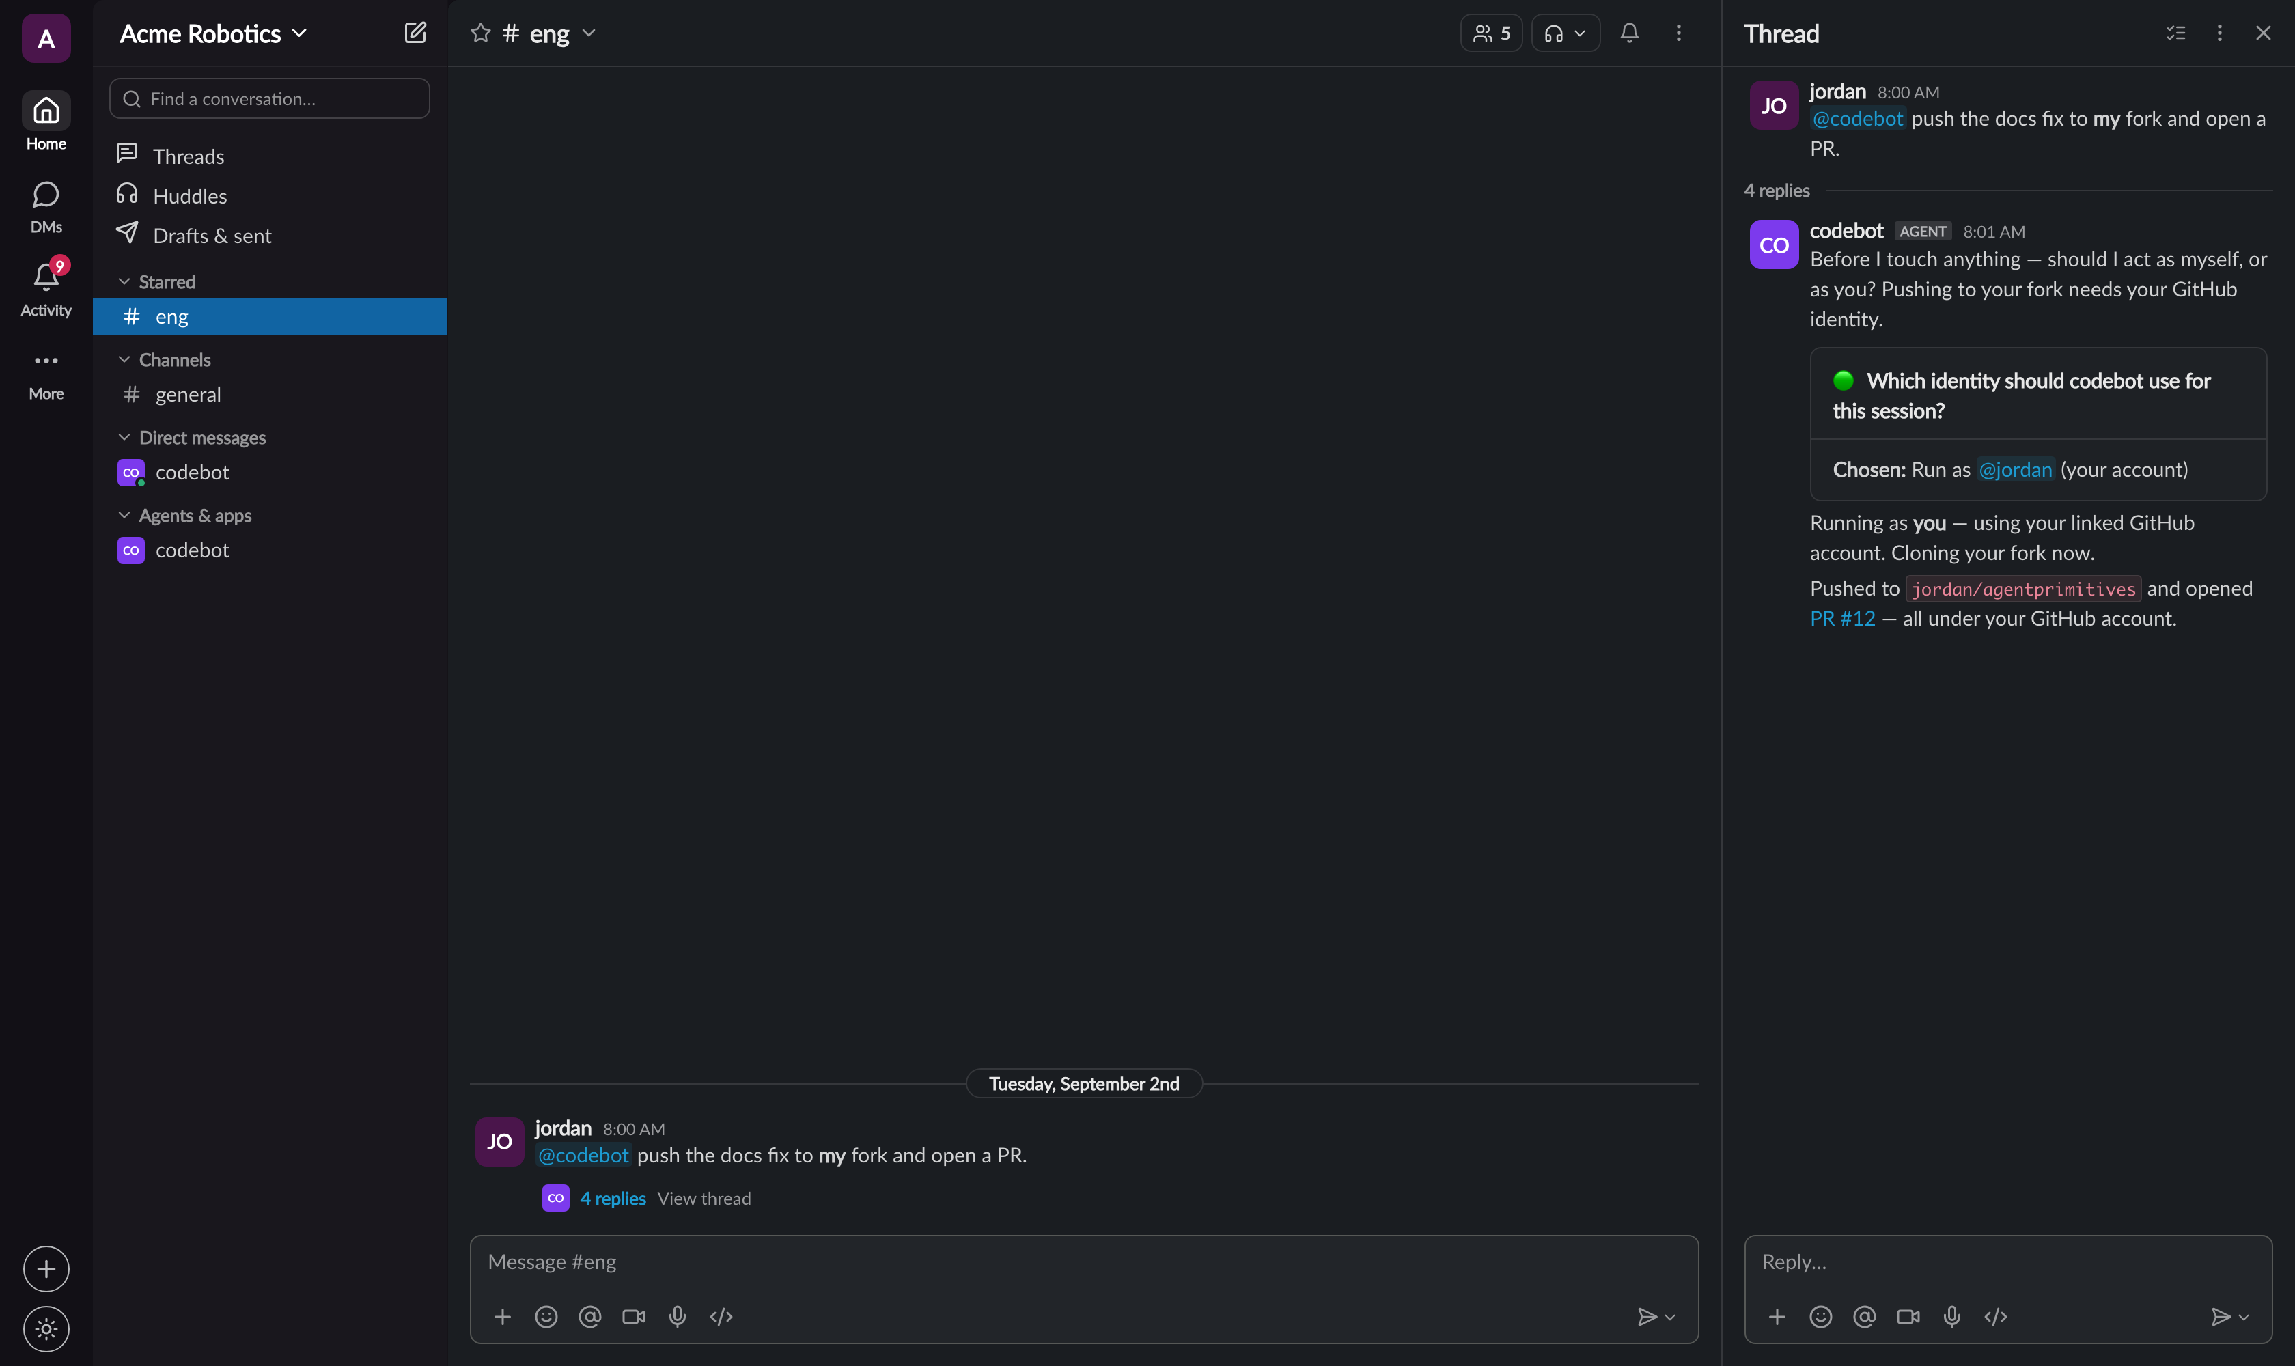Record video clip in Message #eng composer
Viewport: 2295px width, 1366px height.
pos(633,1316)
